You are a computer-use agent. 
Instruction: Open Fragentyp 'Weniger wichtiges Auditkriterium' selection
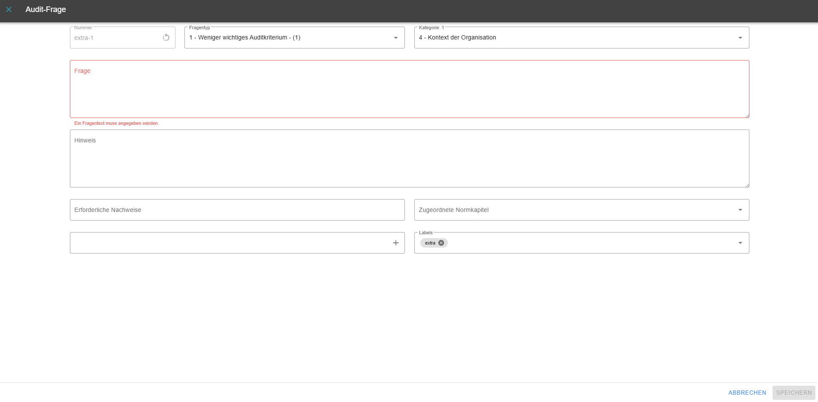287,38
